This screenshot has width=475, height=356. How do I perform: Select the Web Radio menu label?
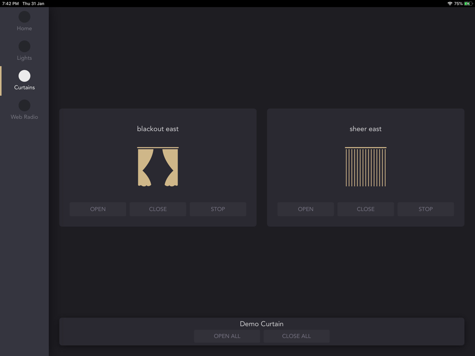click(x=24, y=117)
